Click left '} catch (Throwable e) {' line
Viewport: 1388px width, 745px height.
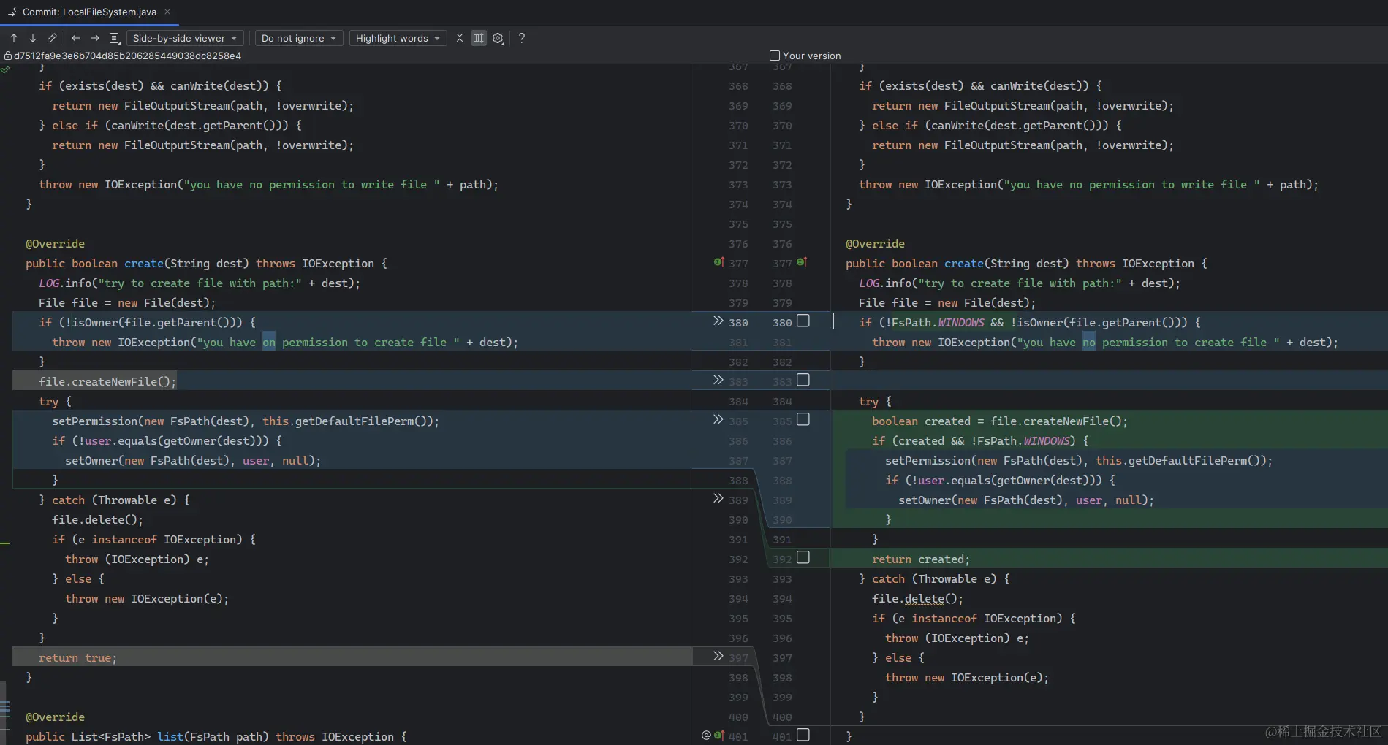[114, 500]
